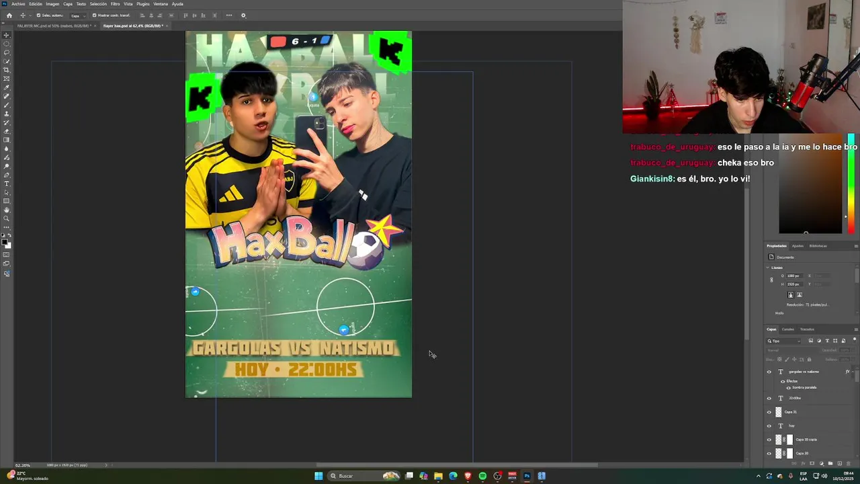
Task: Click align horizontal centers icon
Action: 151,15
